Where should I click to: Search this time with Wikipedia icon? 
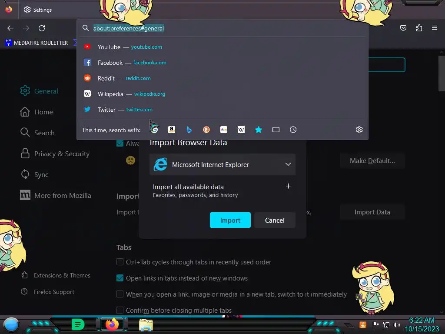tap(241, 130)
